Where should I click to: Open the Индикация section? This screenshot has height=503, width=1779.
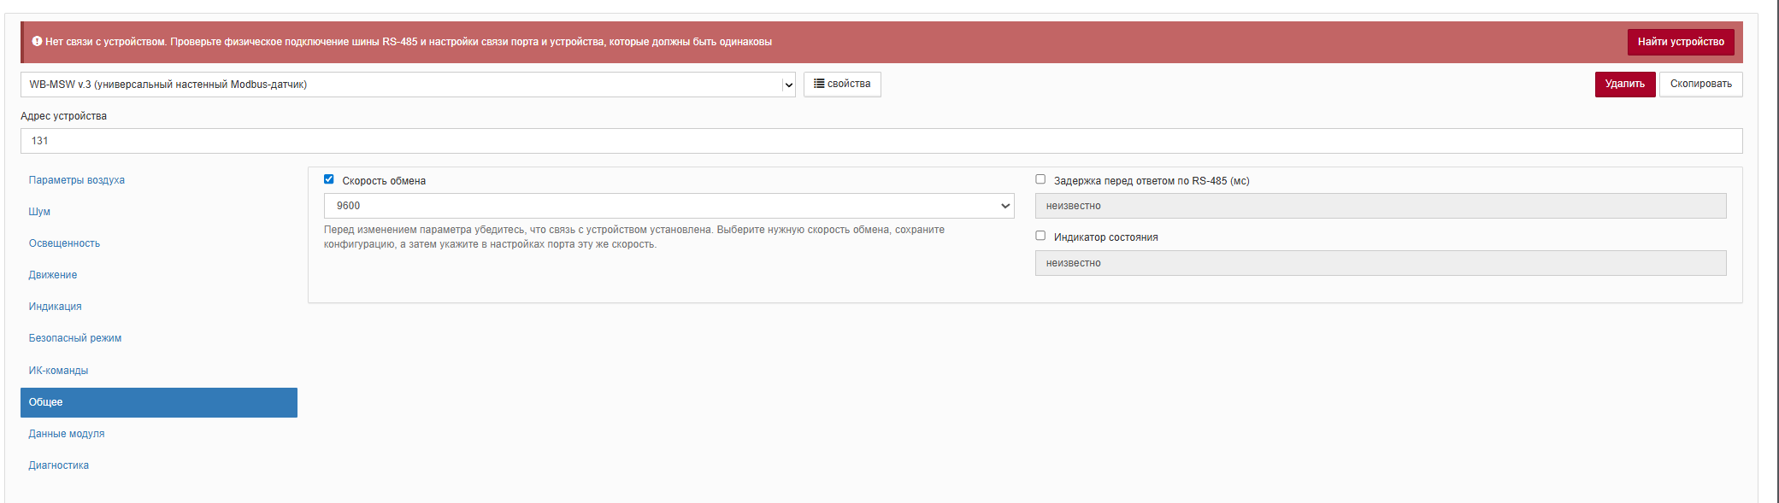56,307
